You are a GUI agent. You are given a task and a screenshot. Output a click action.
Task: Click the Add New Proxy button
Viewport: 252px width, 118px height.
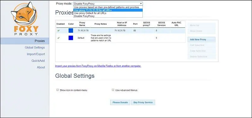(x=201, y=39)
